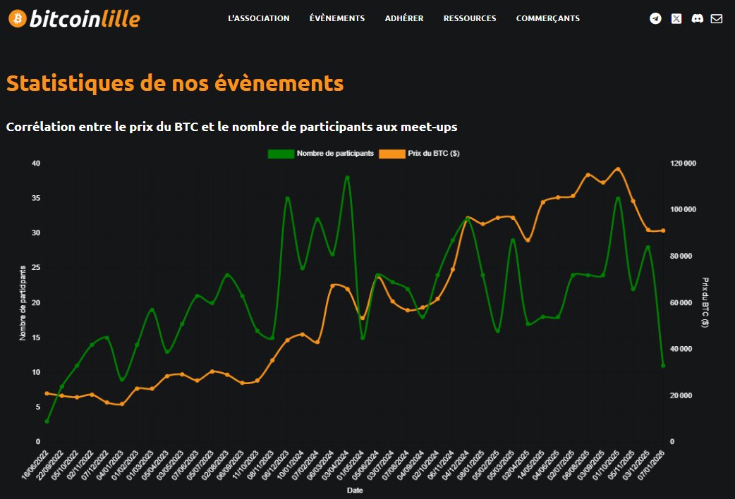The image size is (735, 499).
Task: Select first orange point at 16/06/2022
Action: 47,393
